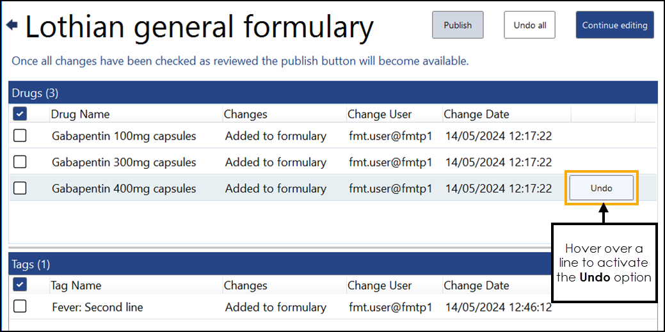
Task: Tick the Gabapentin 300mg capsules checkbox
Action: pos(20,162)
